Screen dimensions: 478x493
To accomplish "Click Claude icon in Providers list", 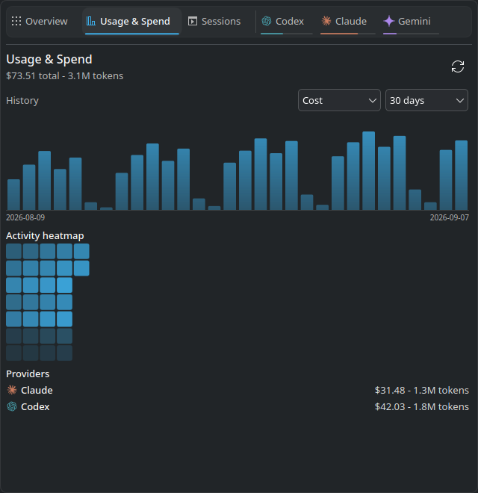I will pyautogui.click(x=12, y=390).
